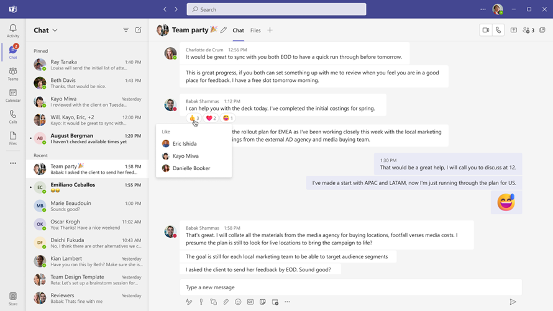The width and height of the screenshot is (553, 311).
Task: Expand the Chat header dropdown
Action: (55, 30)
